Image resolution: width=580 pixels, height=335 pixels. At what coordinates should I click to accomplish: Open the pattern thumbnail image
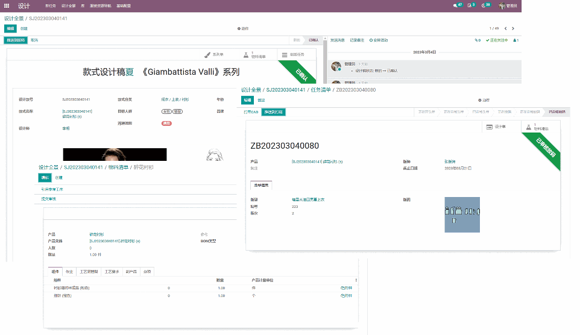click(462, 214)
